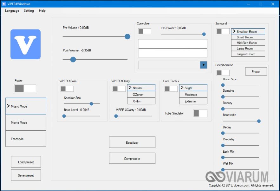
Task: Click the Post-Volume slider handle
Action: (73, 59)
